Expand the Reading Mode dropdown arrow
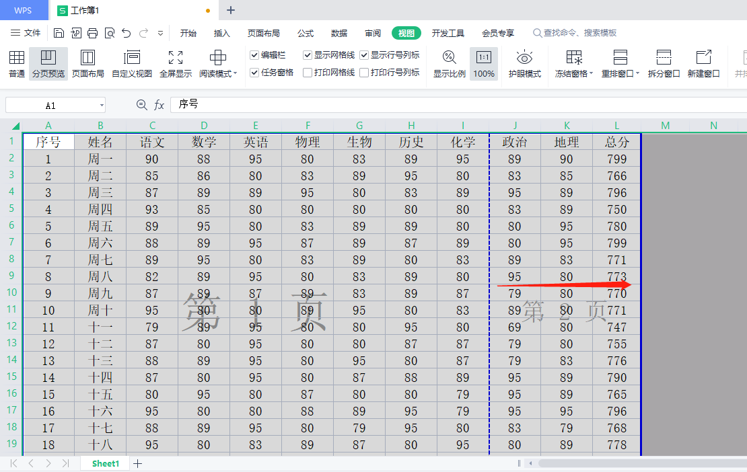 [235, 74]
